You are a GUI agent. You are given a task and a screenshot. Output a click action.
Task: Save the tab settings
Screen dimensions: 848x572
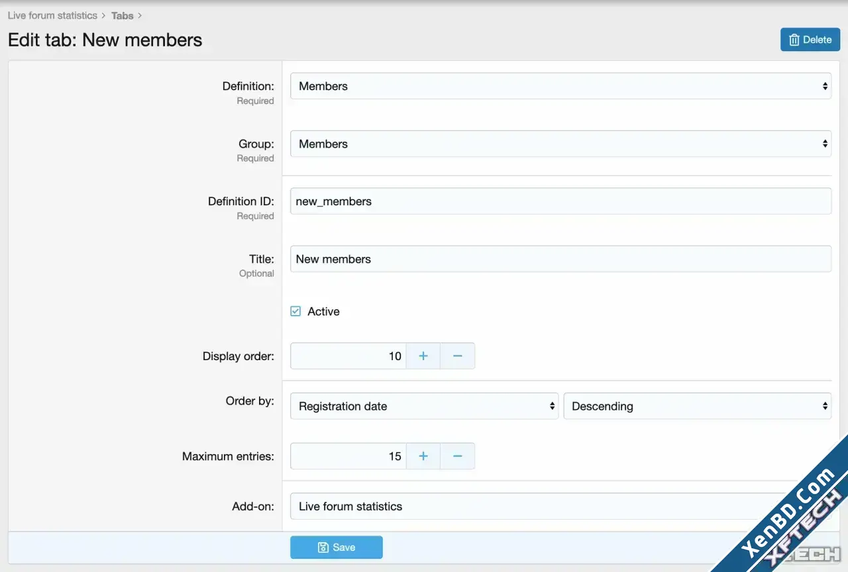pyautogui.click(x=337, y=548)
